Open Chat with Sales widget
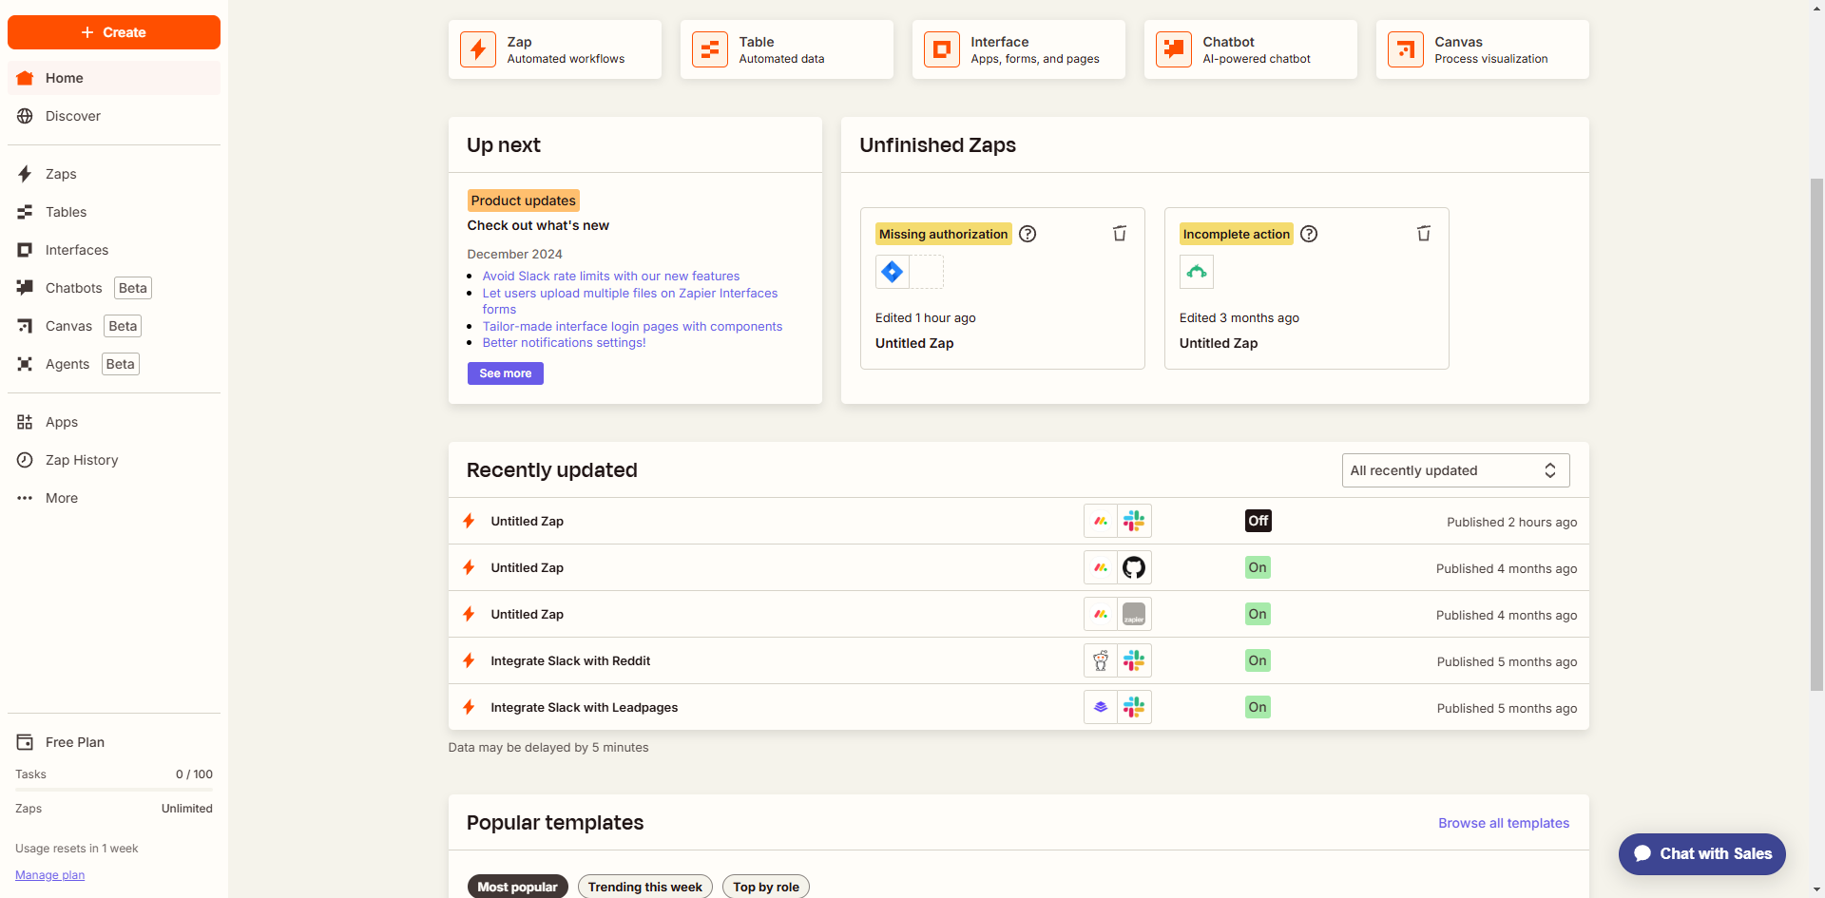 tap(1702, 853)
